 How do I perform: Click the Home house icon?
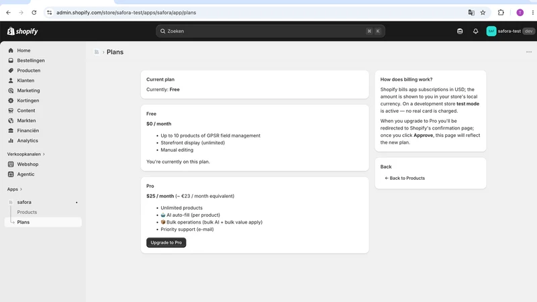[11, 50]
